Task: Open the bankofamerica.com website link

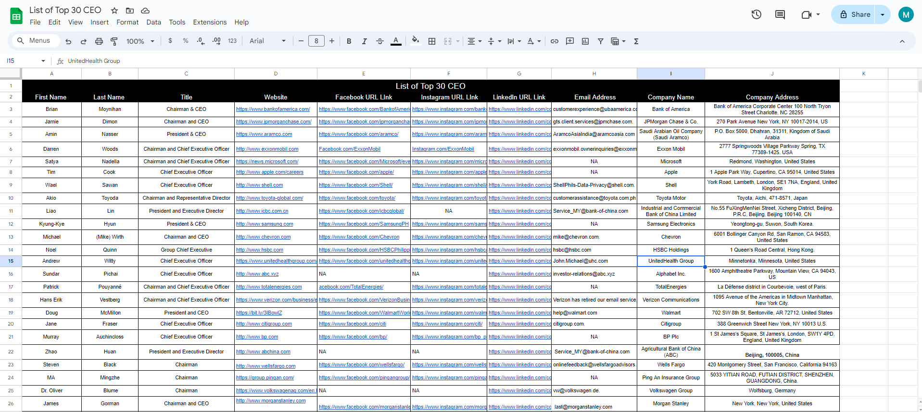Action: (273, 109)
